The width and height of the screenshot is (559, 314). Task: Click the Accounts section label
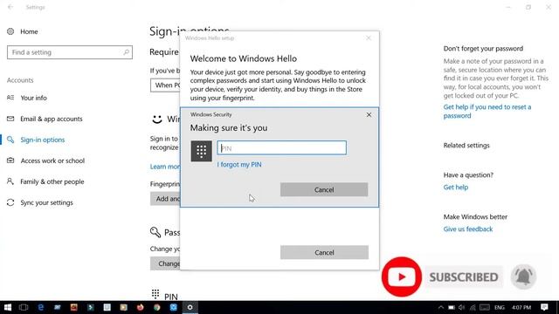(20, 80)
